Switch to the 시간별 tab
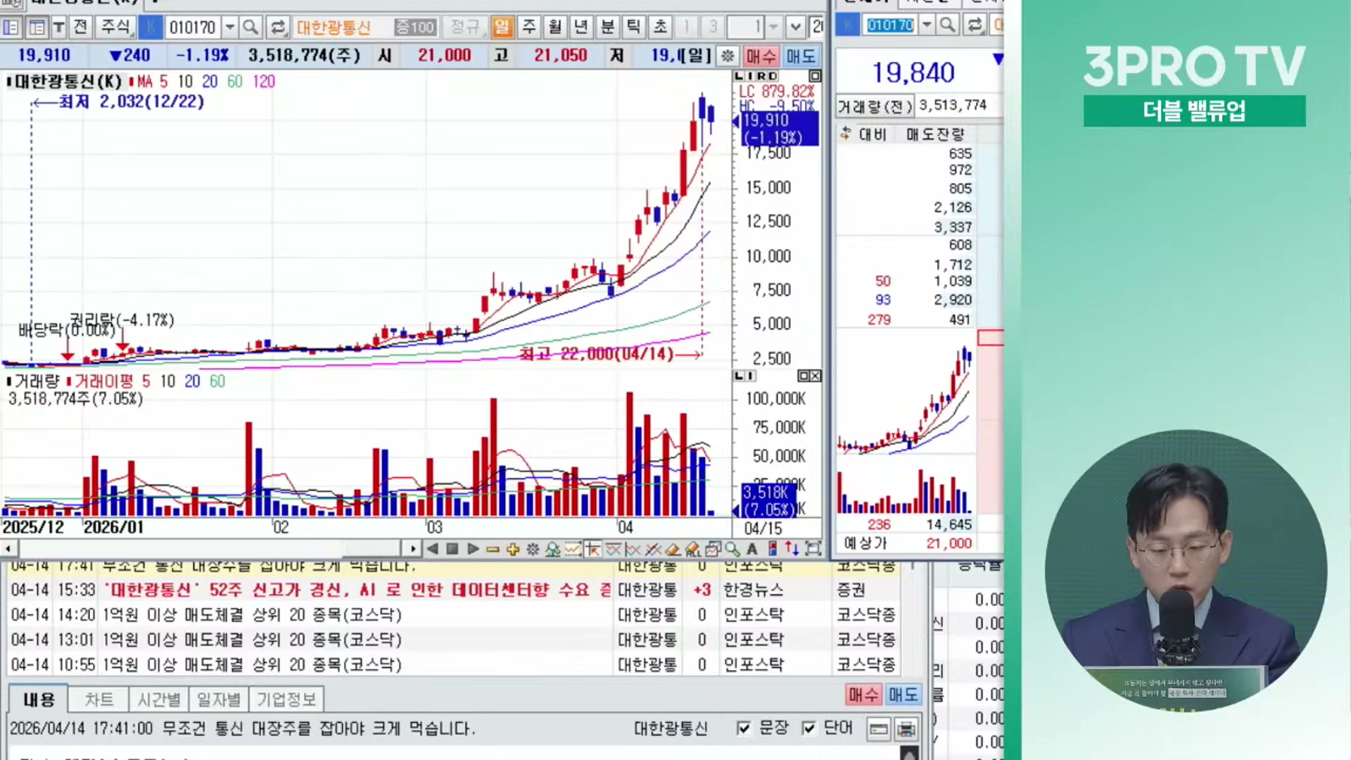Viewport: 1351px width, 760px height. [159, 699]
